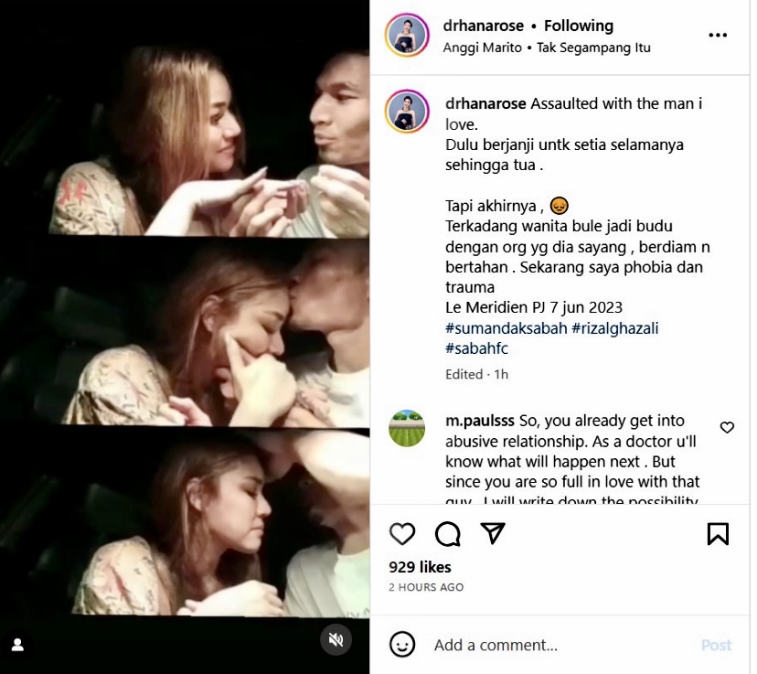View tagged people icon on video
Viewport: 757px width, 674px height.
(17, 644)
